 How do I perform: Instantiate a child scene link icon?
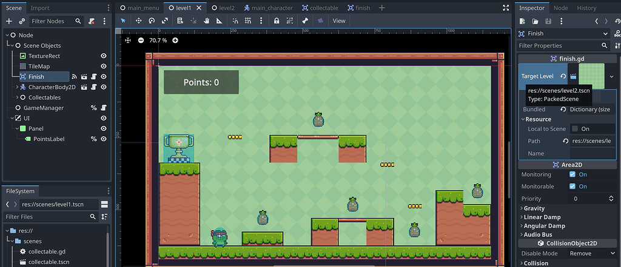pos(22,21)
